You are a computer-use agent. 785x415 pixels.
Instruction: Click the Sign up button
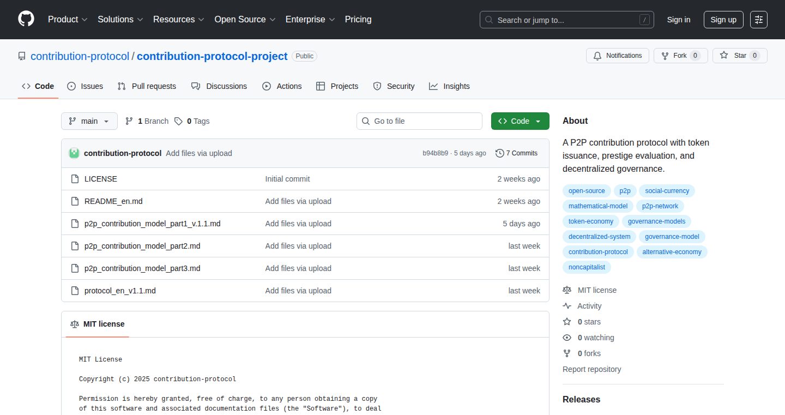[x=723, y=20]
